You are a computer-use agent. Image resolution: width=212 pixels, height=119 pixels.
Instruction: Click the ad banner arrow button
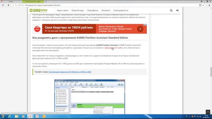click(140, 29)
